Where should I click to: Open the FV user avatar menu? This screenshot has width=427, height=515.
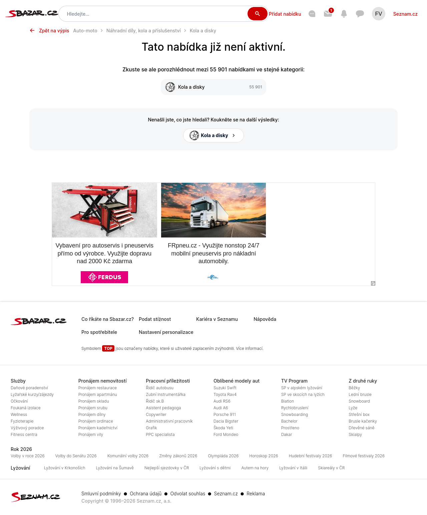379,14
